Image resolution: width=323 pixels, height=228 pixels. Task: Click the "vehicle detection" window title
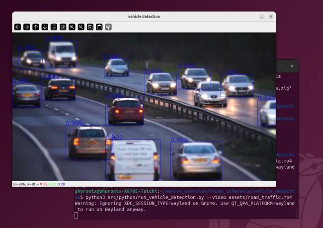click(144, 16)
